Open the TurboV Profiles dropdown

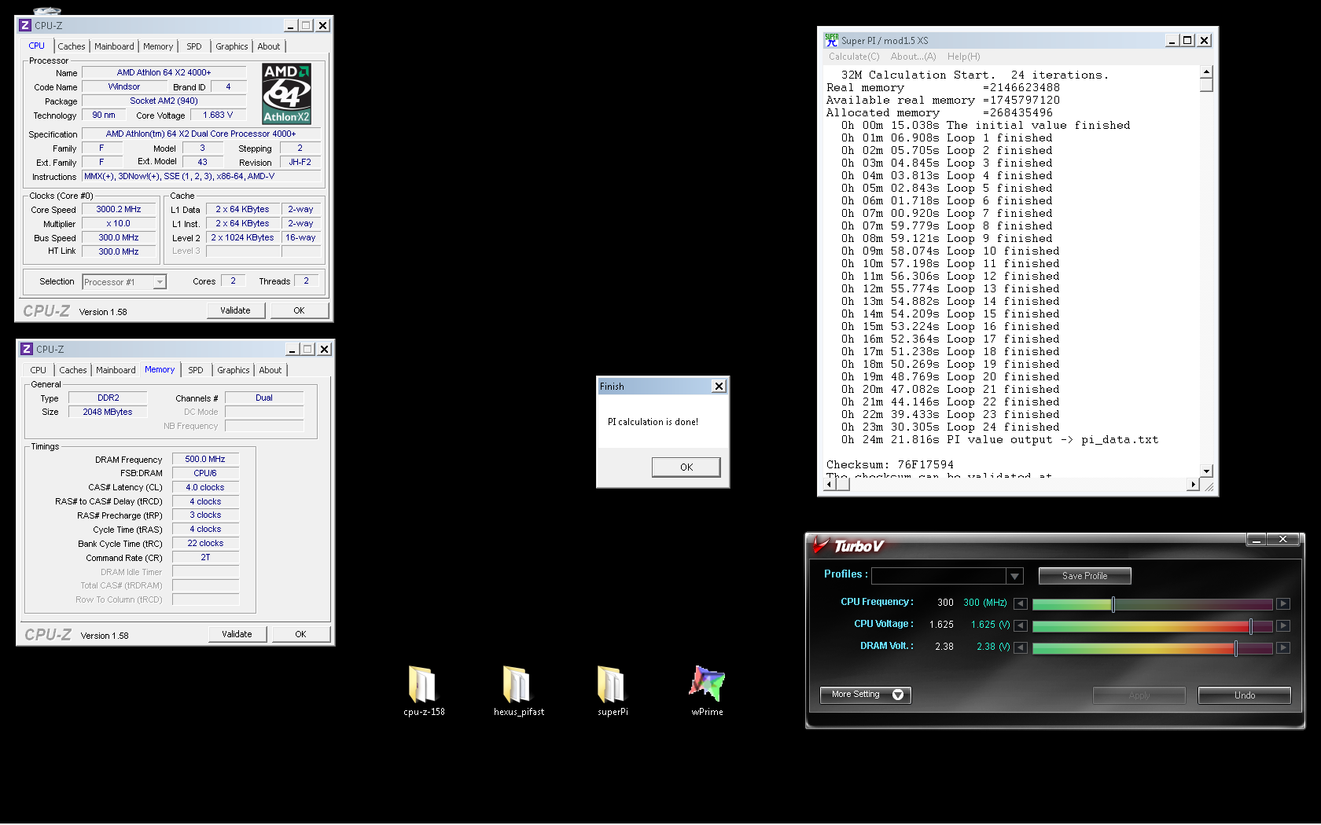(x=1015, y=576)
